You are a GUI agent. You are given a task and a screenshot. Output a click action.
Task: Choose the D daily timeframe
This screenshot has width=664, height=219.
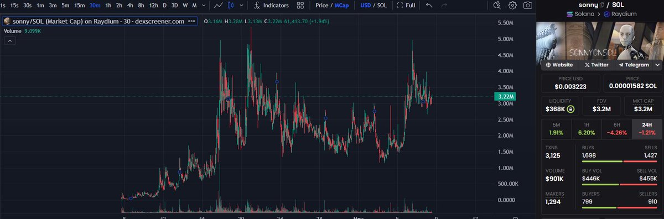(x=164, y=5)
